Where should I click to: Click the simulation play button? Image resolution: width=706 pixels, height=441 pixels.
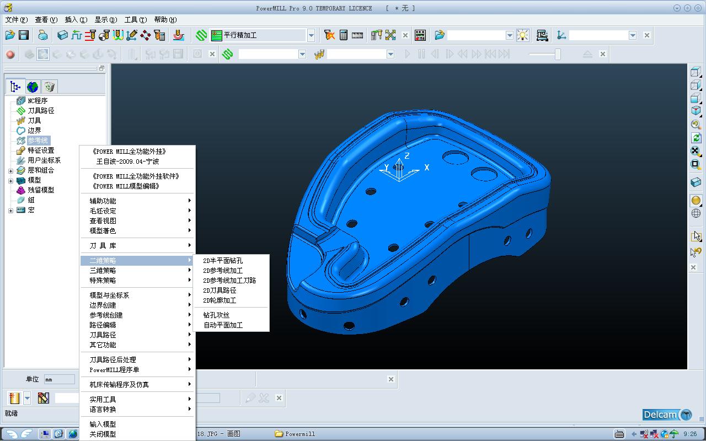click(x=407, y=54)
